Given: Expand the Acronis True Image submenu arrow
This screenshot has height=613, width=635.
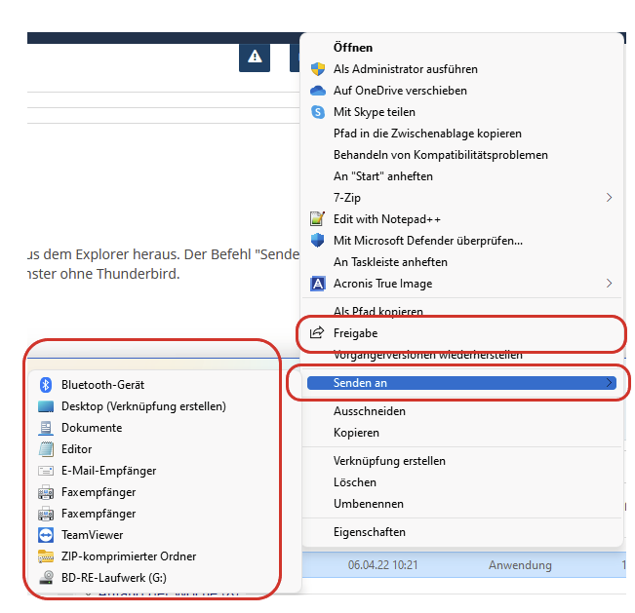Looking at the screenshot, I should [610, 284].
